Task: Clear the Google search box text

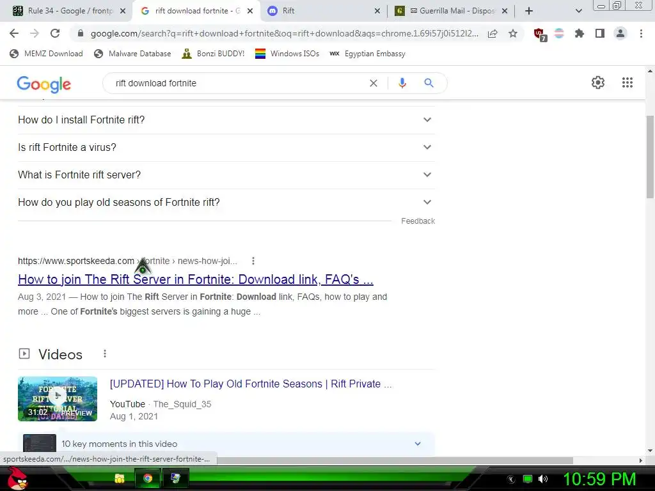Action: [374, 83]
